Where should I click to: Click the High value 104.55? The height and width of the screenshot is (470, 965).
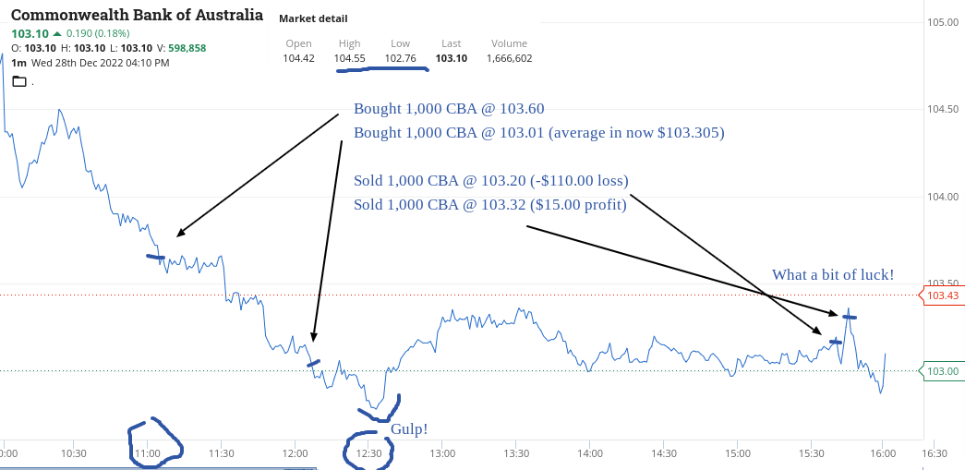tap(349, 58)
